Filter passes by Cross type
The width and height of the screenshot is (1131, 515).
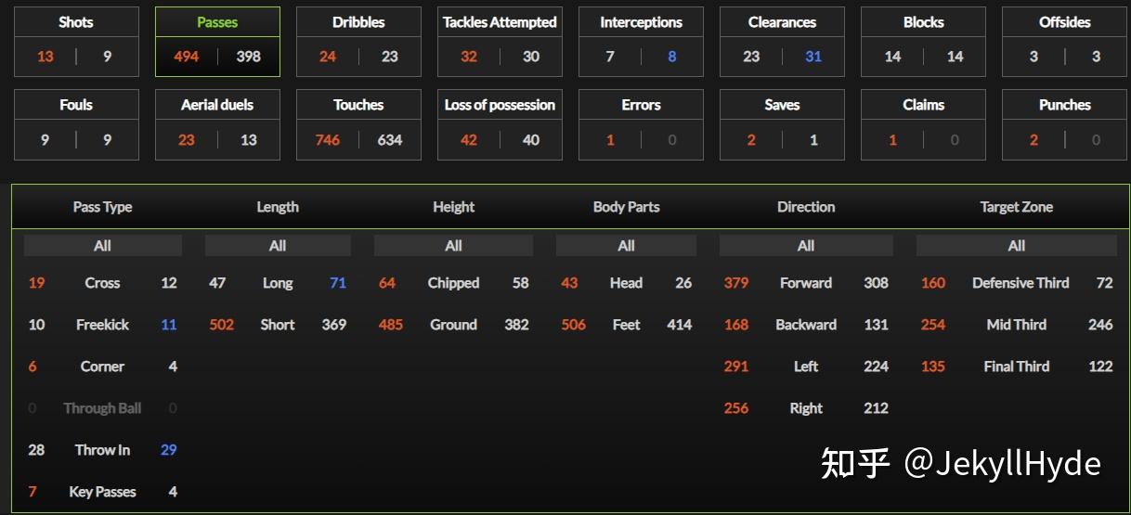[102, 283]
